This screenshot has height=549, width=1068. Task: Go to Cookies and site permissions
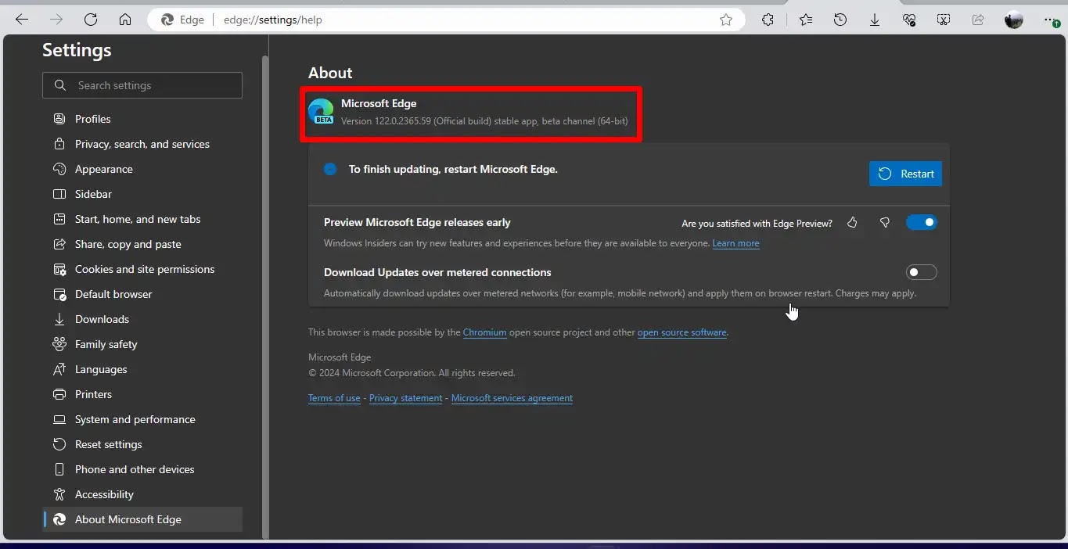tap(142, 269)
